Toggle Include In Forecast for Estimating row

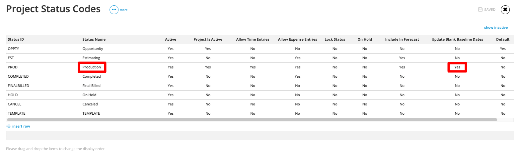click(x=402, y=58)
